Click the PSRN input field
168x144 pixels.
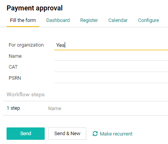point(111,78)
